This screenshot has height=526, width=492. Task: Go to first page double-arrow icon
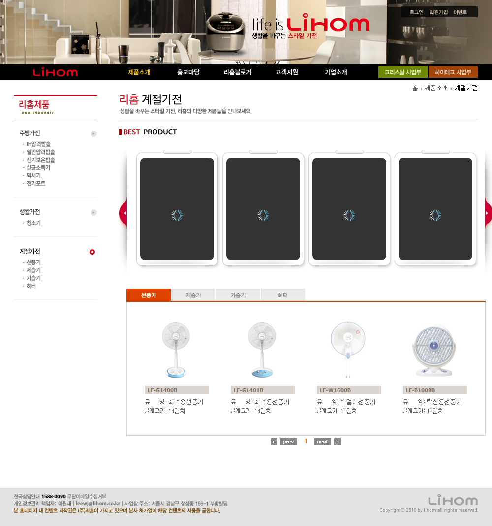pyautogui.click(x=274, y=442)
